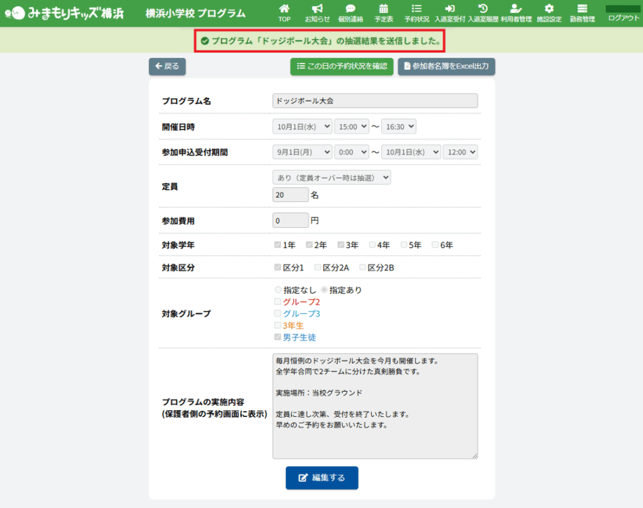Click the 編集する button
The image size is (643, 508).
pyautogui.click(x=321, y=478)
